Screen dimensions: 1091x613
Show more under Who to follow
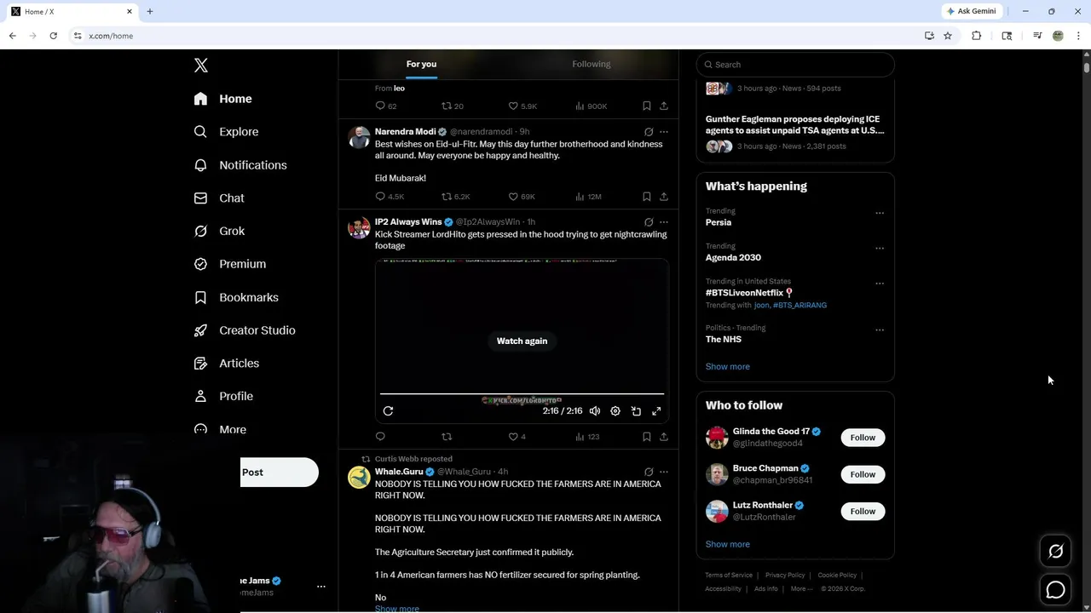coord(728,544)
